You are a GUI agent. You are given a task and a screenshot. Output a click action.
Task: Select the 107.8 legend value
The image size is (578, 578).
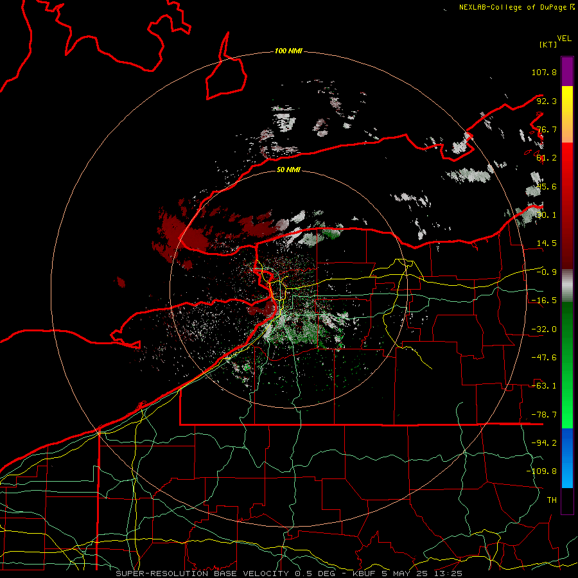544,72
